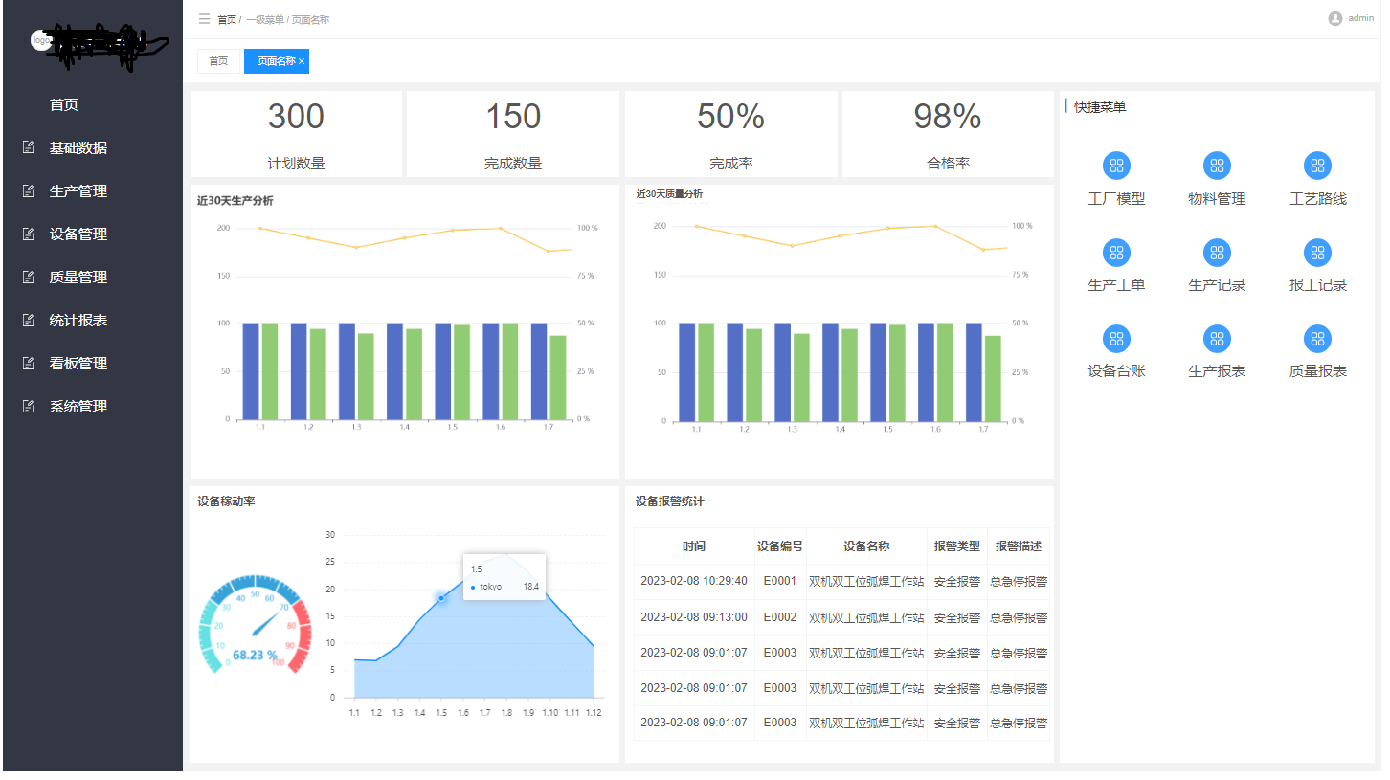
Task: Click the 2023-02-08 10:29:40 time cell
Action: pyautogui.click(x=694, y=581)
